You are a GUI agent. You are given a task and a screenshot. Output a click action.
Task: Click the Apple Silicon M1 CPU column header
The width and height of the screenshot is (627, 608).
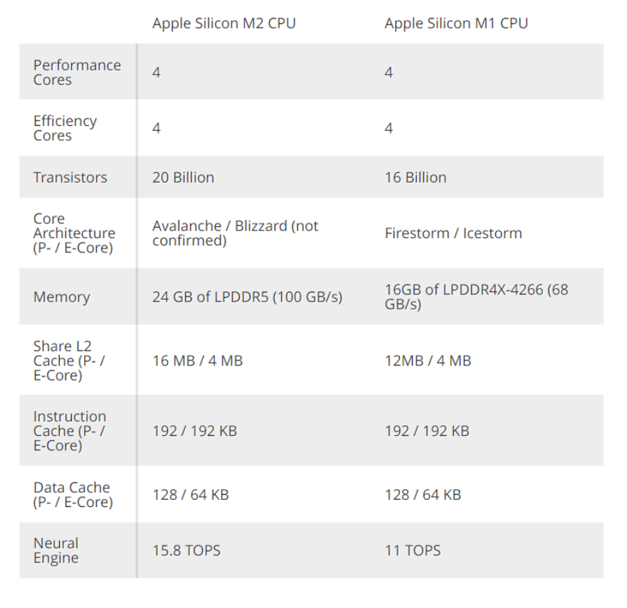[x=456, y=23]
